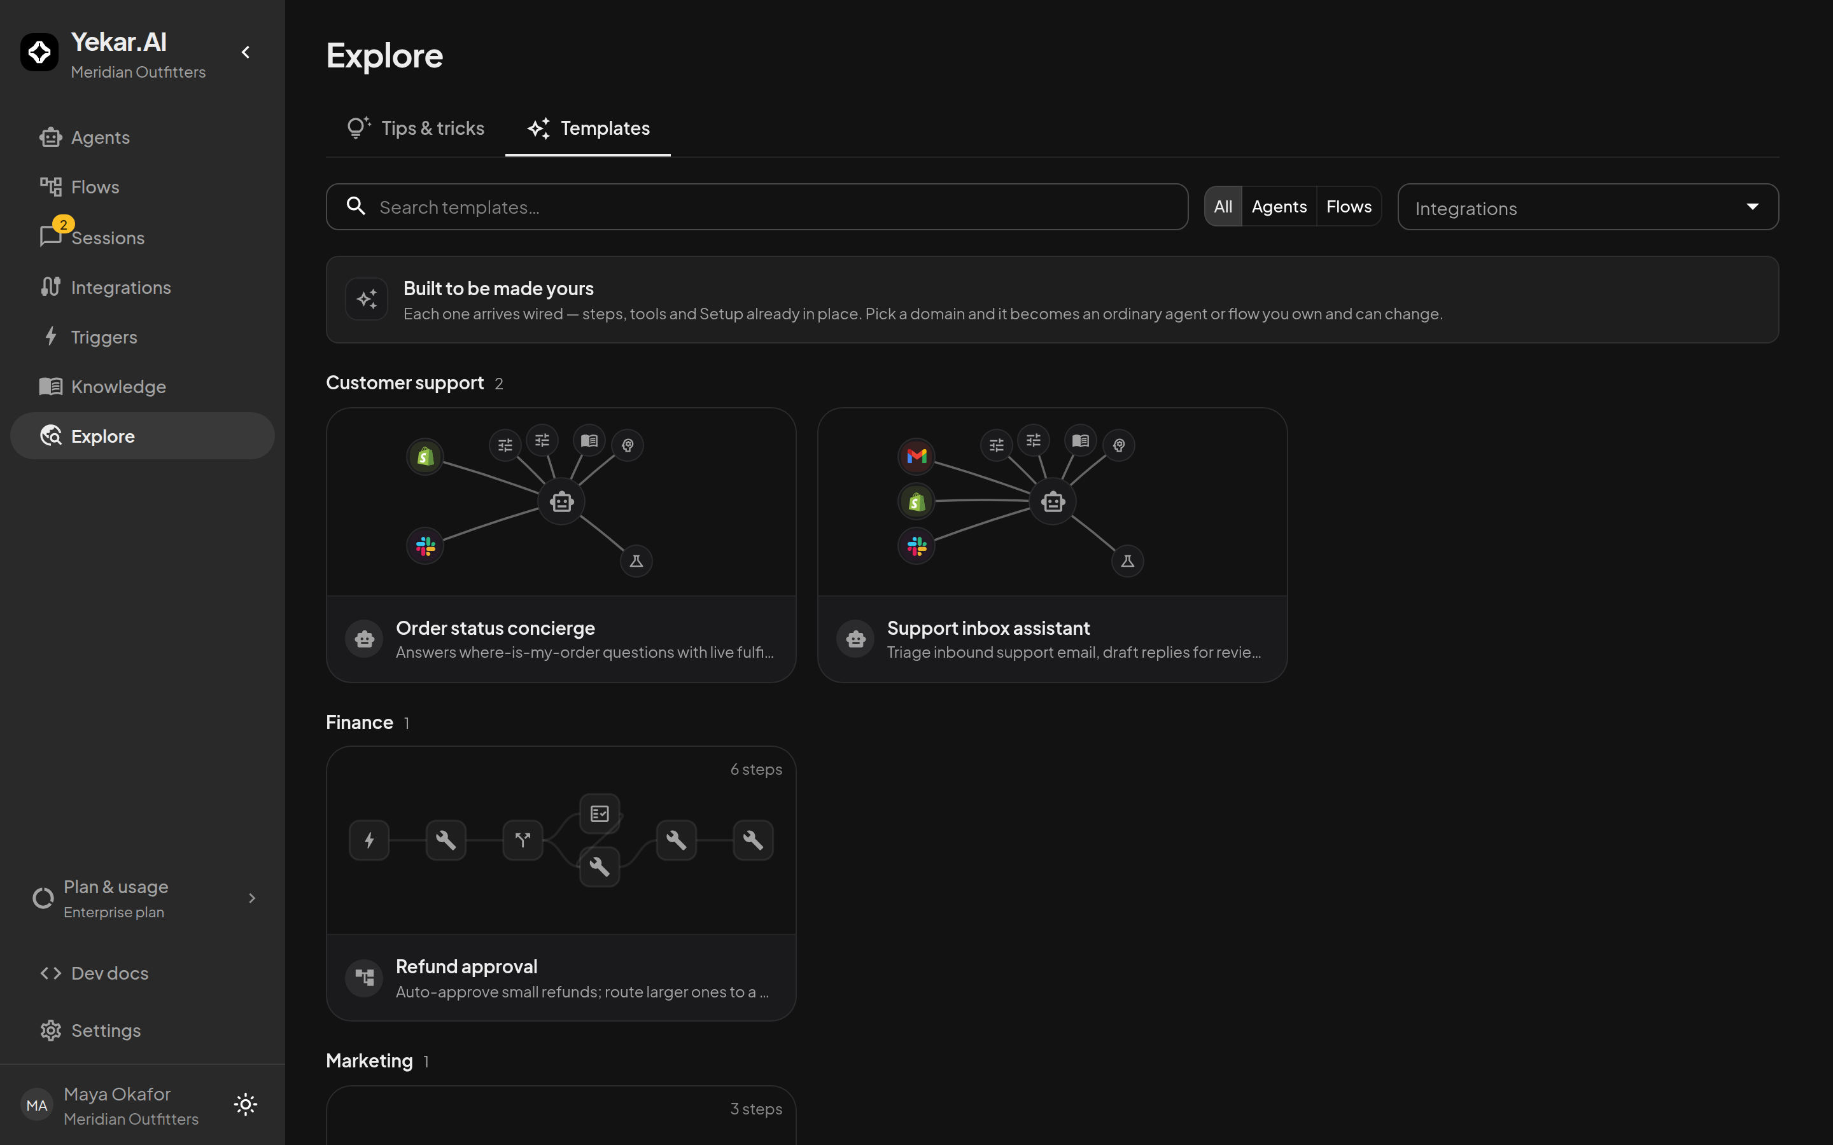Switch to the Tips & tricks tab

click(x=415, y=128)
